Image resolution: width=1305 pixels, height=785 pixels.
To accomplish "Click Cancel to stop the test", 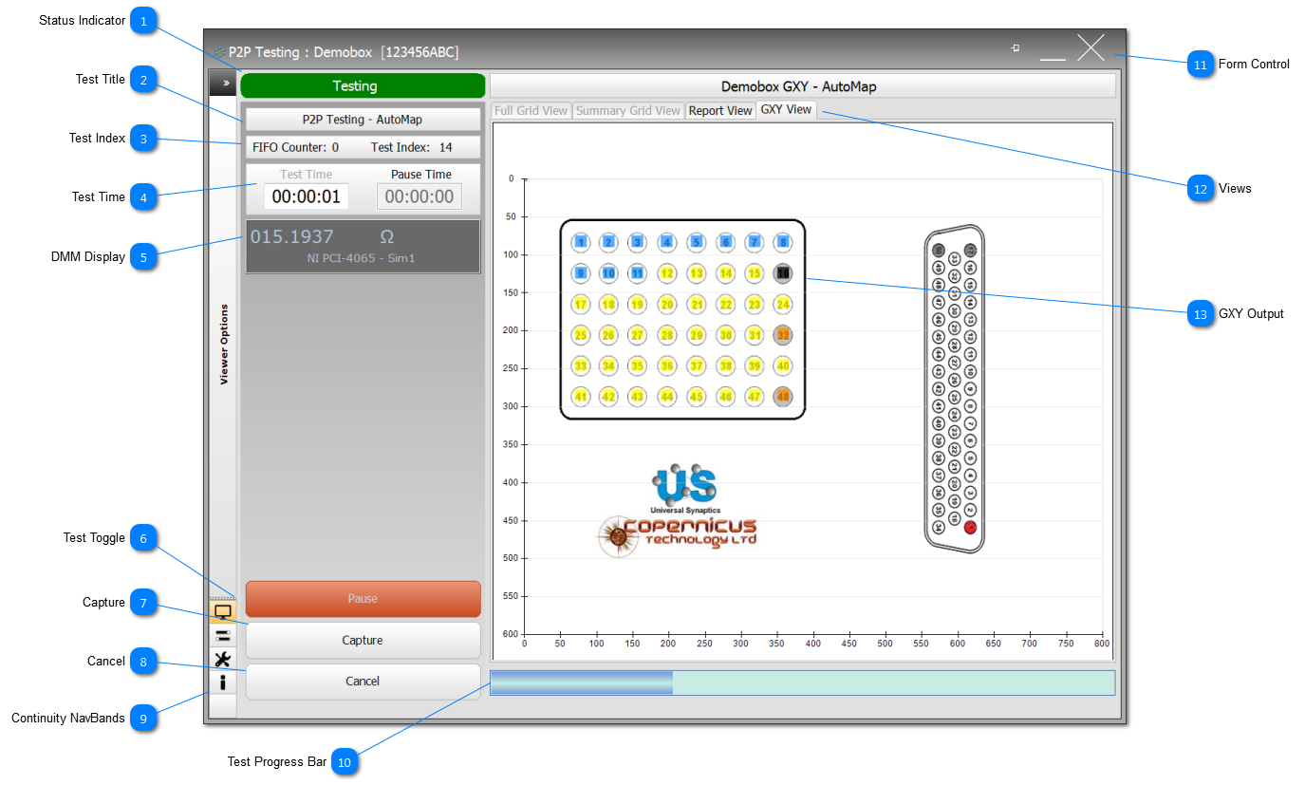I will coord(363,682).
